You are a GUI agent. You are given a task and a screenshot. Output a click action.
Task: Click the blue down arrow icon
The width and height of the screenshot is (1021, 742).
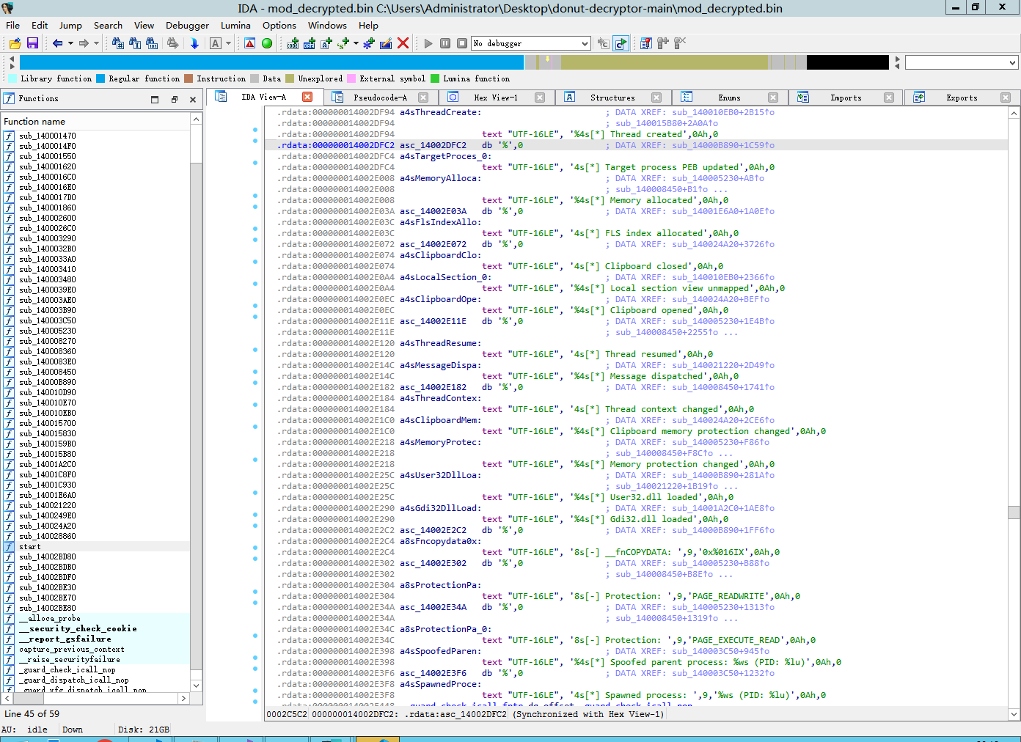(194, 44)
